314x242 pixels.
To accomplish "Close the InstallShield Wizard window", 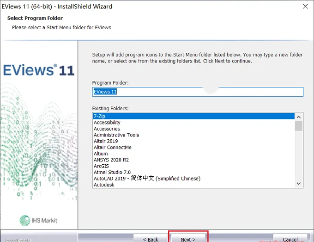I will pyautogui.click(x=305, y=6).
